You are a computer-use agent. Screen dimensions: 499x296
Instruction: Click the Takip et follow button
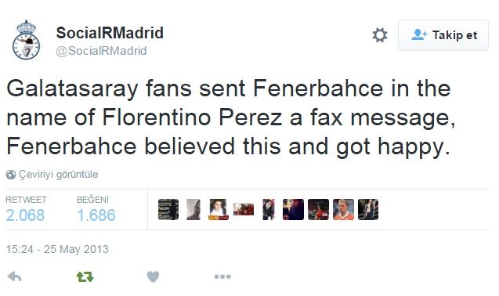pyautogui.click(x=443, y=35)
